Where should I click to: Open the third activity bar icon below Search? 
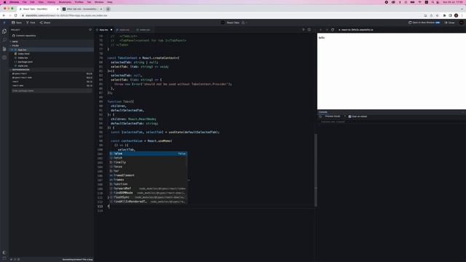4,49
